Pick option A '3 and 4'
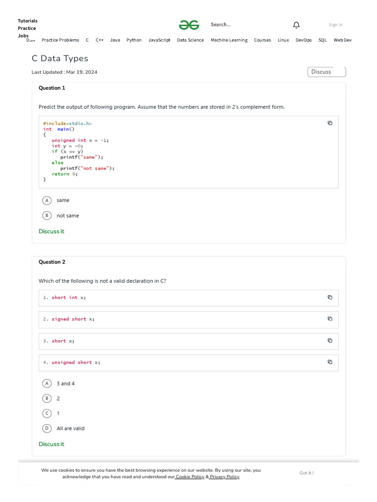Screen dimensions: 377x502 (x=47, y=383)
